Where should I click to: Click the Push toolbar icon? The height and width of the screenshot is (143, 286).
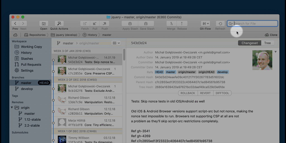pos(105,24)
